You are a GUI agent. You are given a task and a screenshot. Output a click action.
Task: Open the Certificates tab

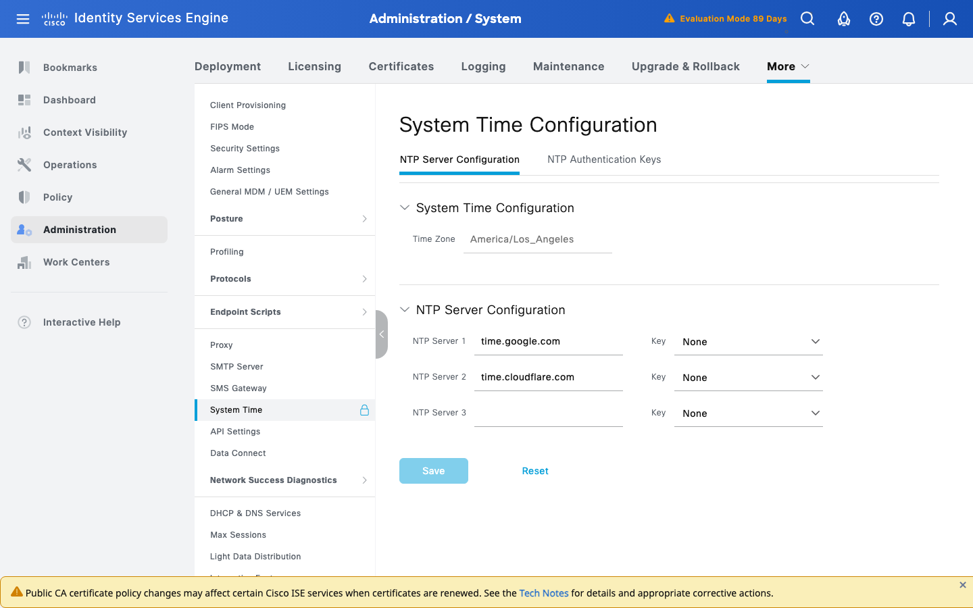[401, 66]
